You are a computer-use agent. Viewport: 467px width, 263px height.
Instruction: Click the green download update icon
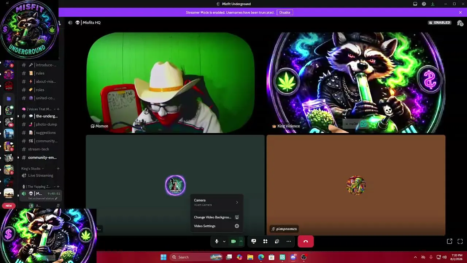click(433, 4)
